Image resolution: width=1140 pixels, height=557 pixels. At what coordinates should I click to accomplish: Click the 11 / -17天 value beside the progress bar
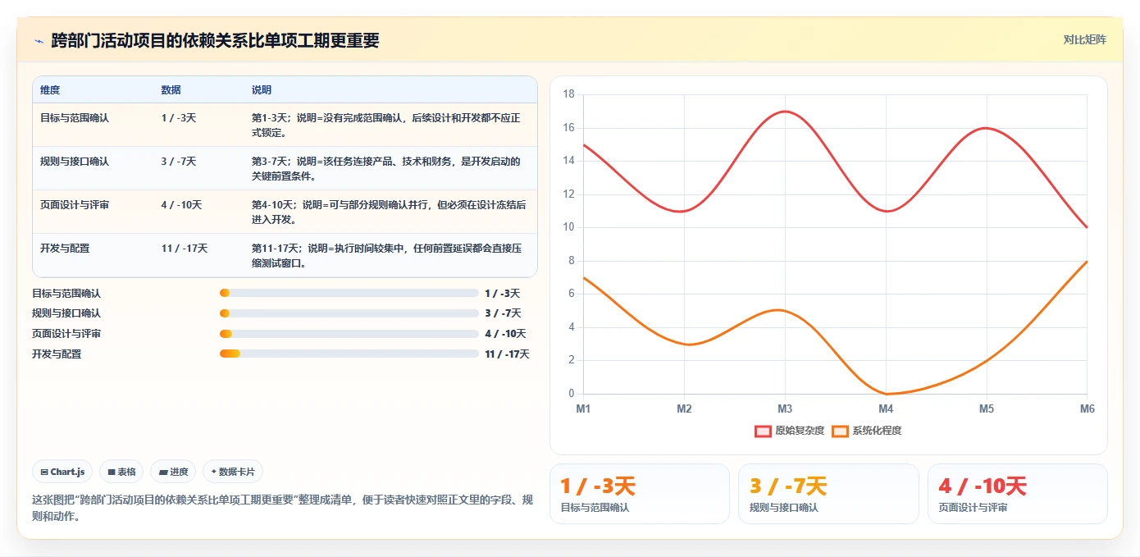[x=507, y=354]
